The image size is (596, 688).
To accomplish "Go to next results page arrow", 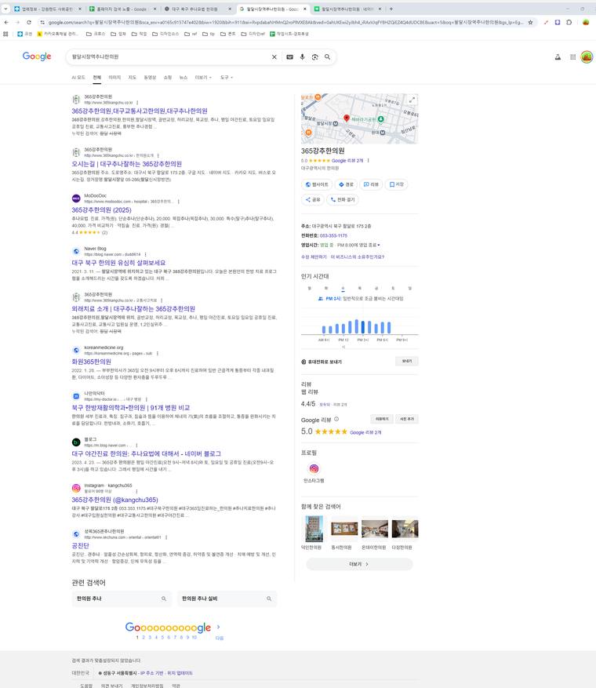I will coord(218,627).
